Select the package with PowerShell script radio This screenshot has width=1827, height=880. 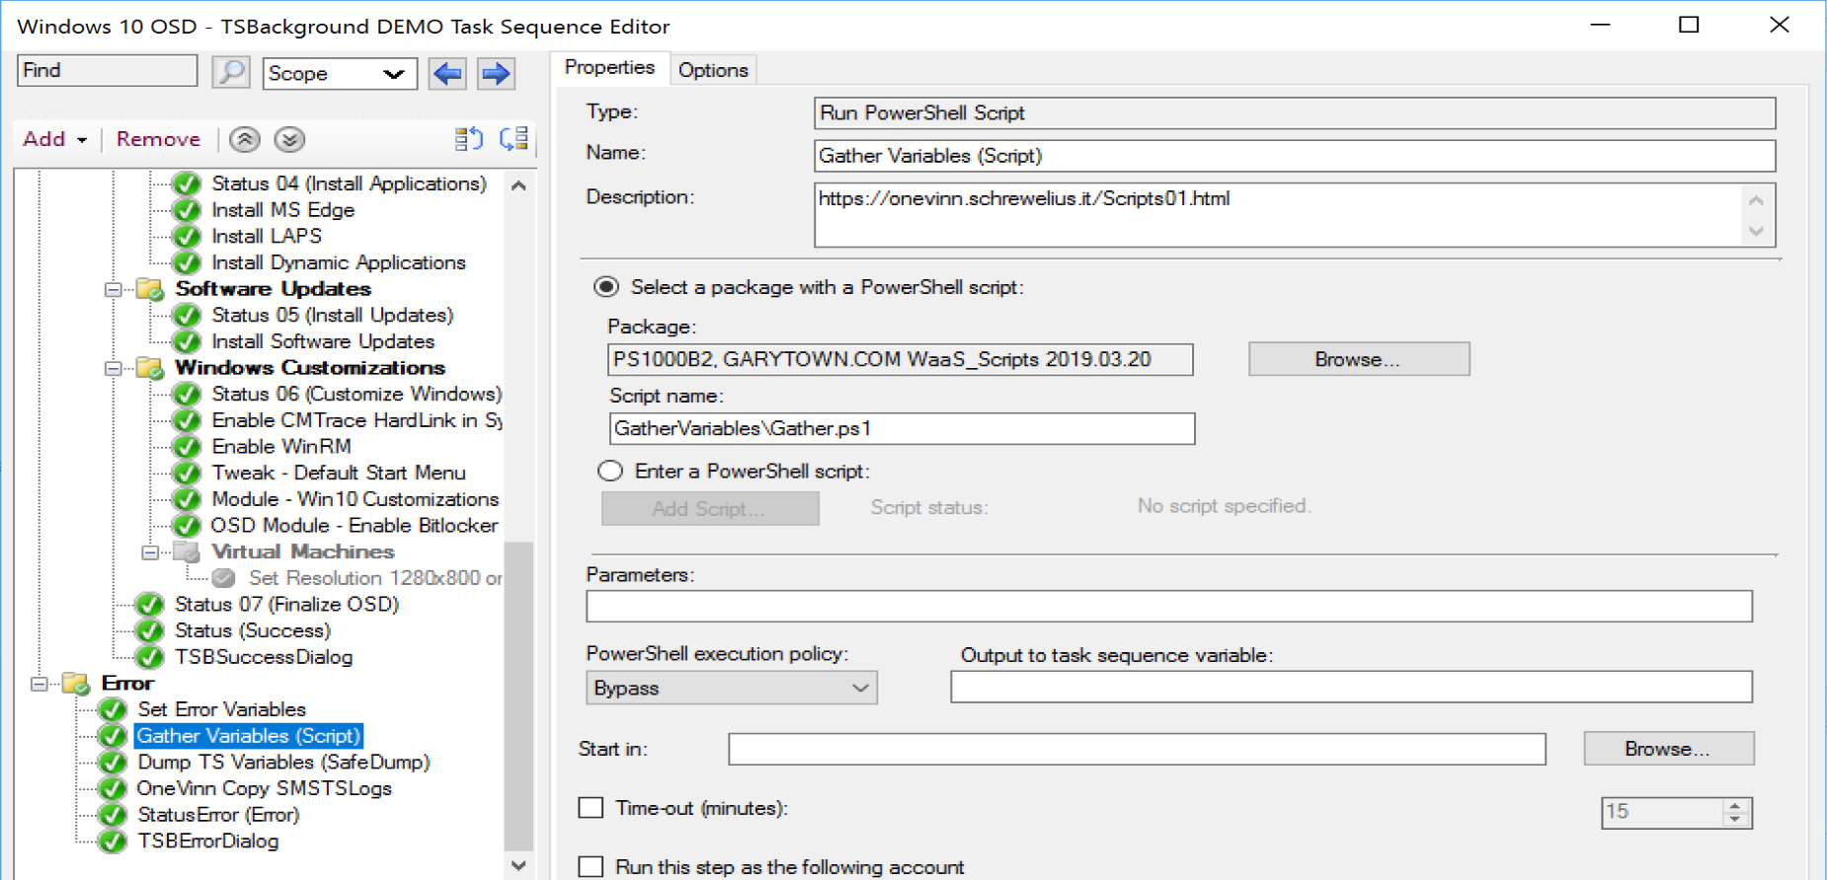606,287
